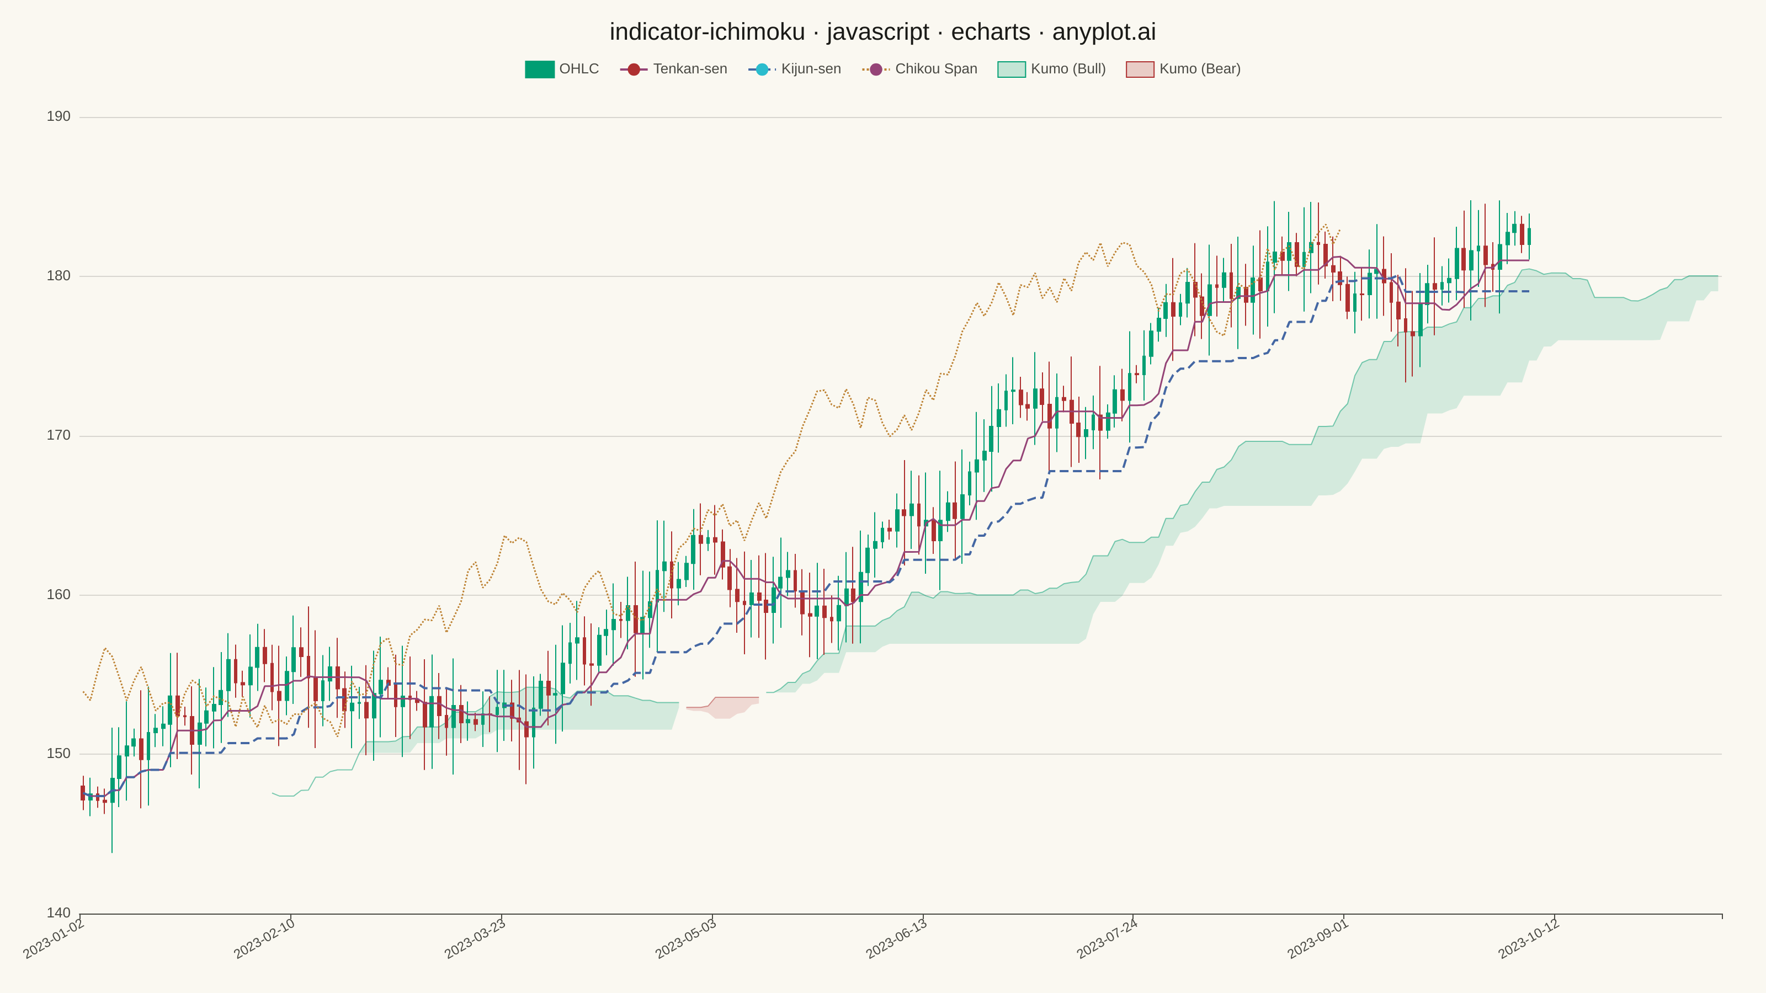Image resolution: width=1766 pixels, height=993 pixels.
Task: Click the Kumo (Bull) green swatch
Action: click(1011, 69)
